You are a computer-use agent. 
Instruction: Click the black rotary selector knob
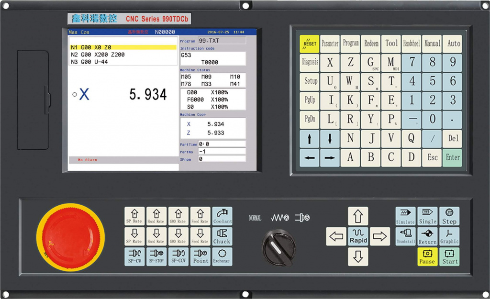(278, 247)
